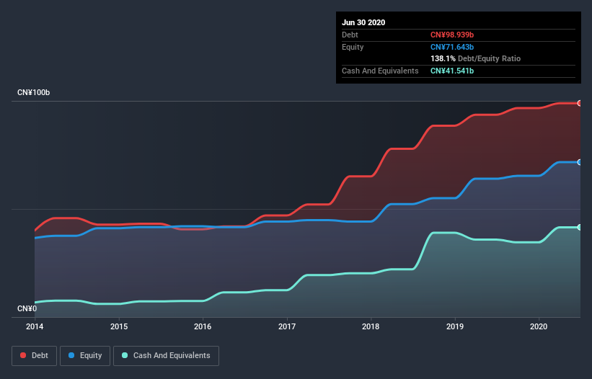Click the blue Equity endpoint marker
Screen dimensions: 592x379
coord(580,162)
